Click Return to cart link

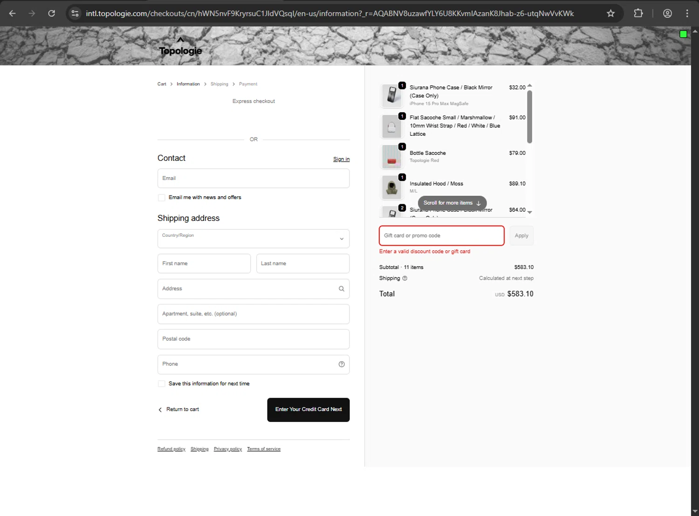click(178, 410)
